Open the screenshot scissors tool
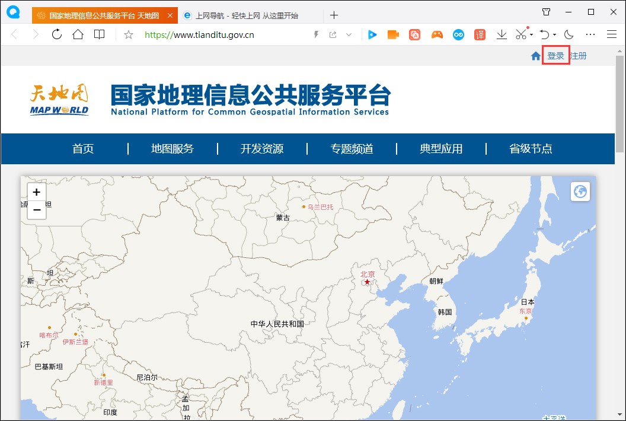Screen dimensions: 626x421 [520, 34]
